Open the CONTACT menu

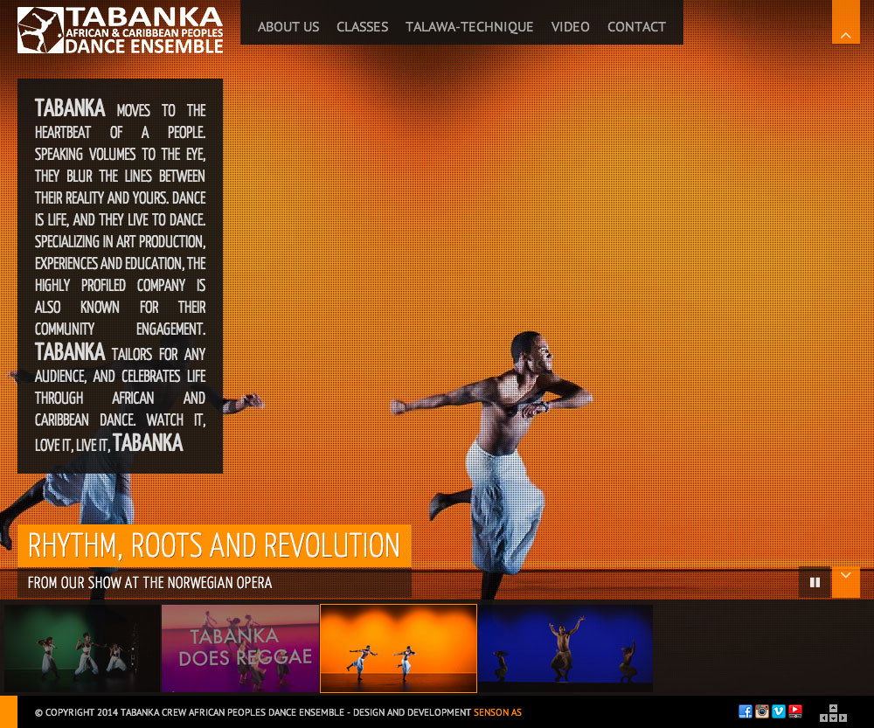636,27
